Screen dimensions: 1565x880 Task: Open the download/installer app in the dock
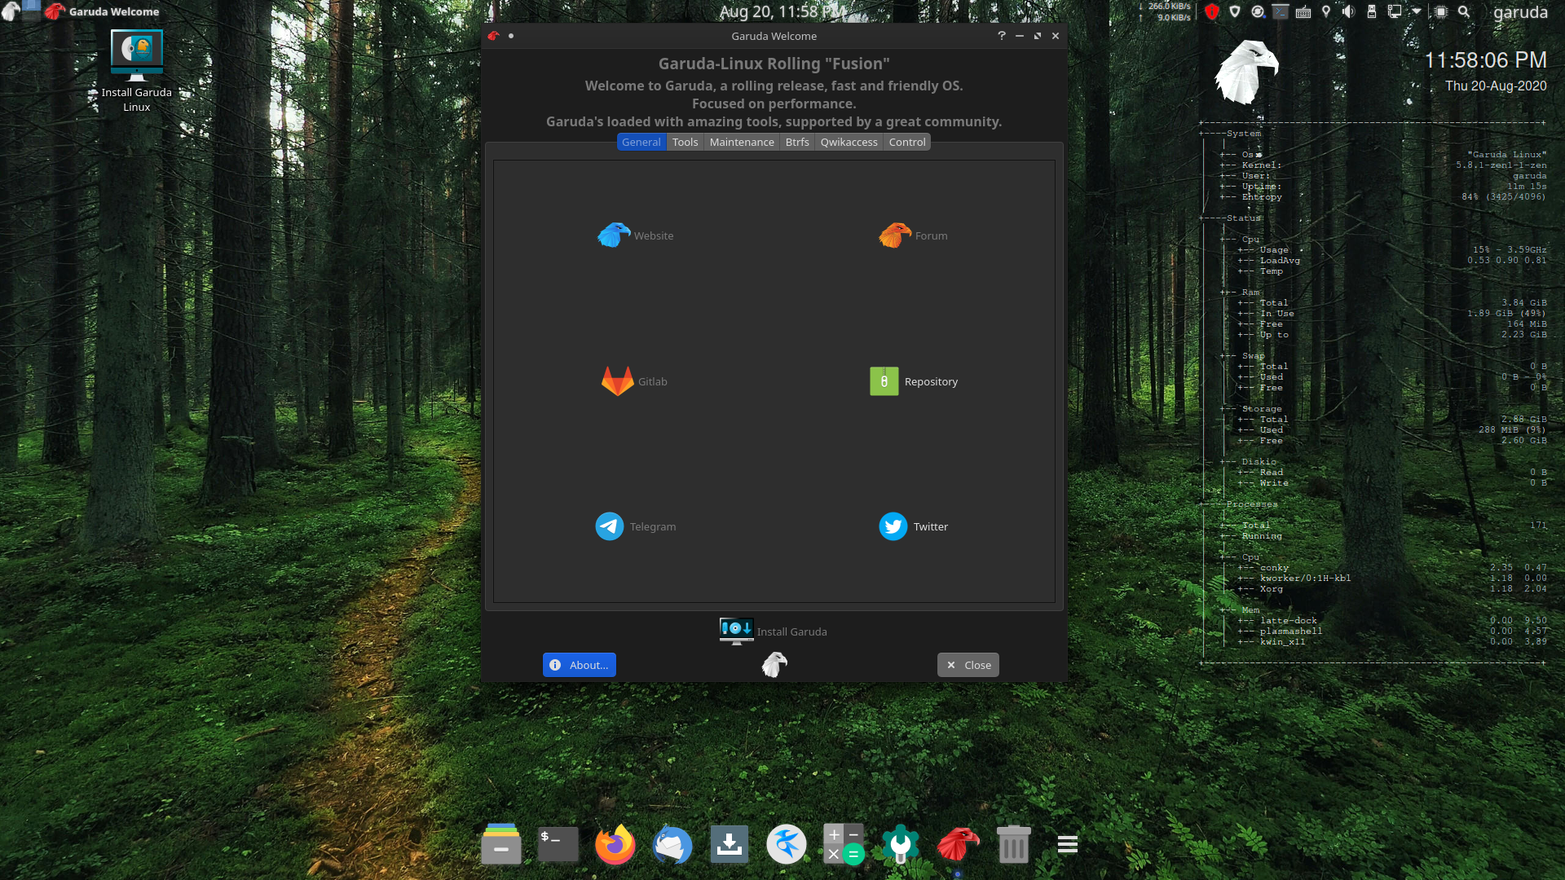730,844
